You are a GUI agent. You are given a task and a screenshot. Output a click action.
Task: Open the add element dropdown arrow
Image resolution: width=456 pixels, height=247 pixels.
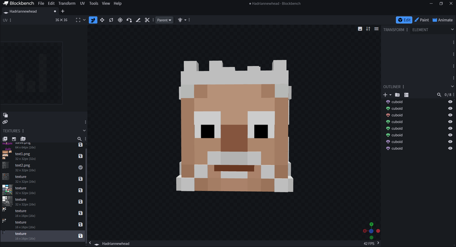point(390,95)
